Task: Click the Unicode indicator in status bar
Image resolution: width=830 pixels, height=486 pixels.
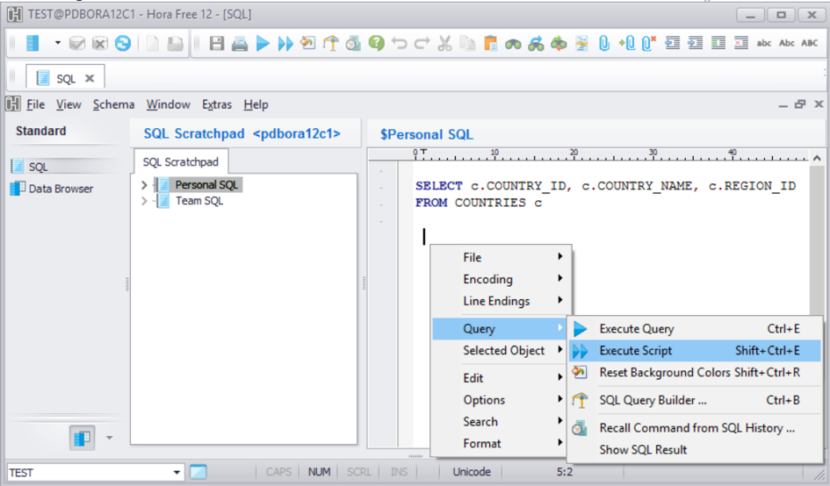Action: 472,472
